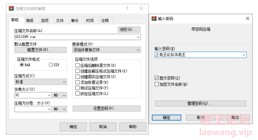Click WinRAR icon in password dialog title bar
The width and height of the screenshot is (258, 140).
coord(154,19)
